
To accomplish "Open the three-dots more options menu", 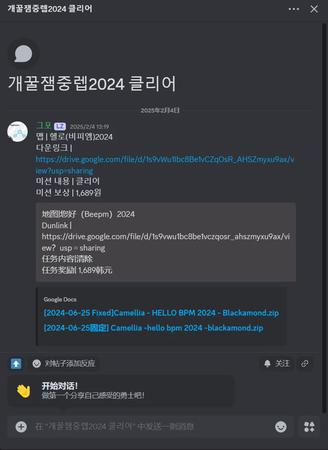I will (x=293, y=9).
